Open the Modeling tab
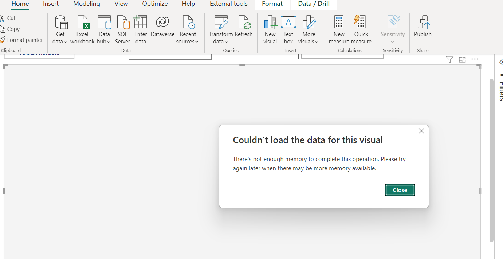Screen dimensions: 503x259 pos(87,4)
